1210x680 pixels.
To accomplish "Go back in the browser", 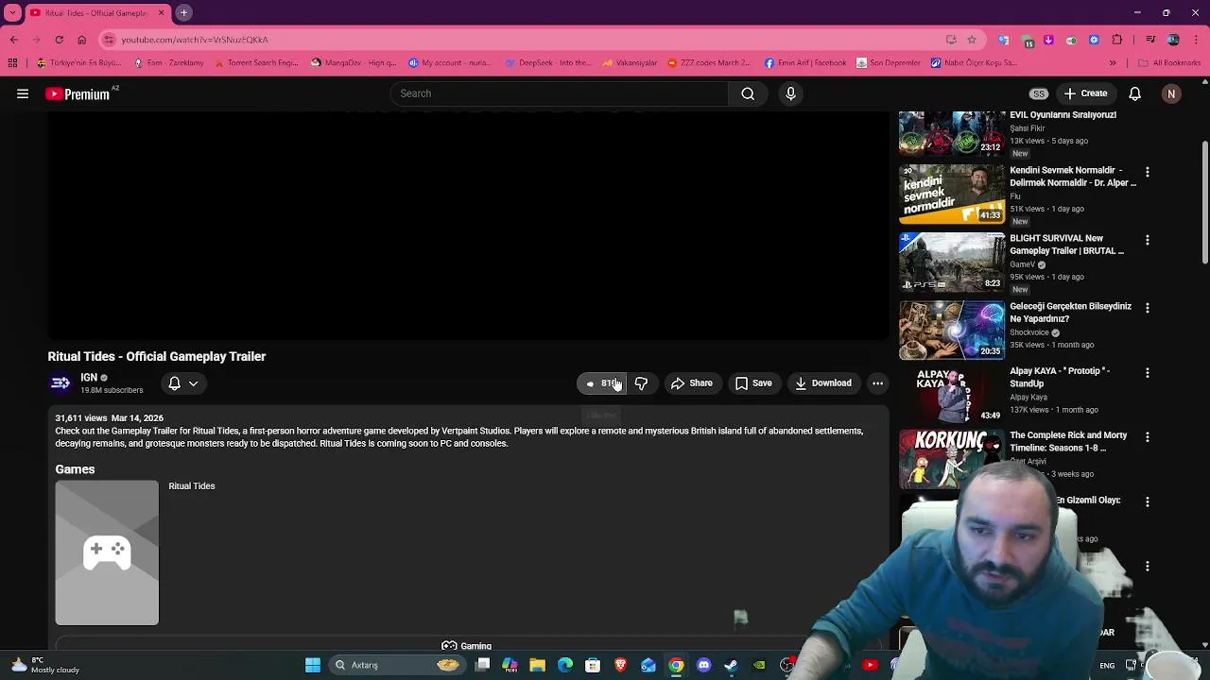I will (x=13, y=40).
